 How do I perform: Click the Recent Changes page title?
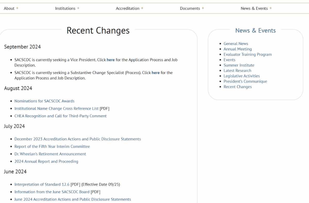[x=98, y=30]
